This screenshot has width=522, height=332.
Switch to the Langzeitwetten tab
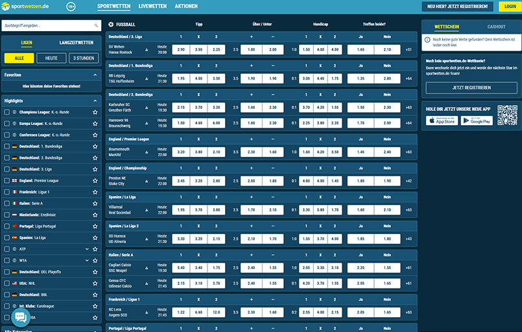(77, 43)
